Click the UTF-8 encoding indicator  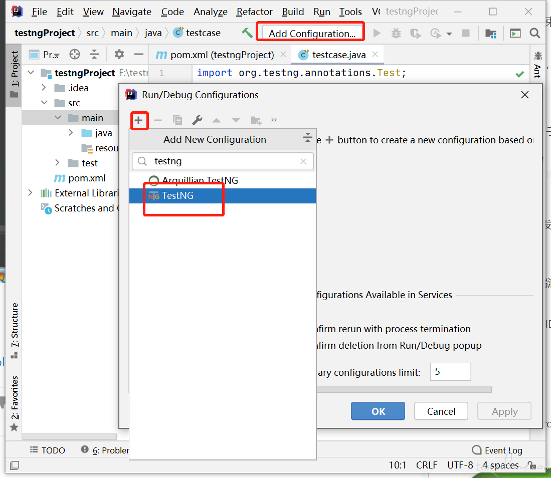460,465
